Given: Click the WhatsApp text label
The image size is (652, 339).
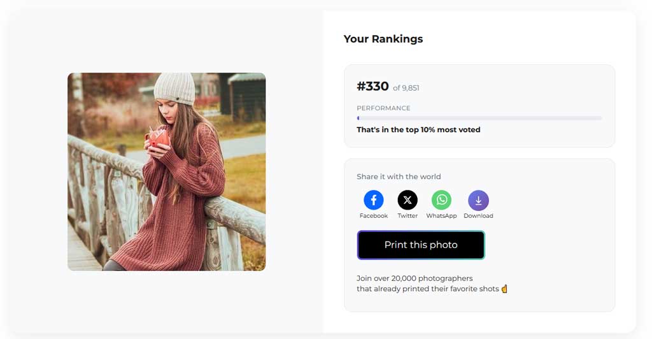Looking at the screenshot, I should (441, 216).
